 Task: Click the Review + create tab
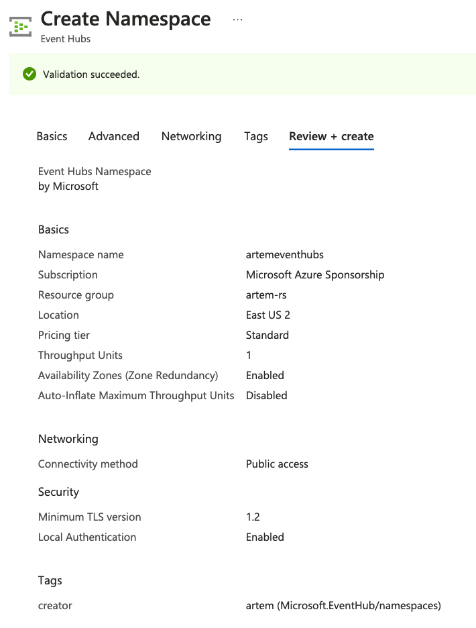331,136
